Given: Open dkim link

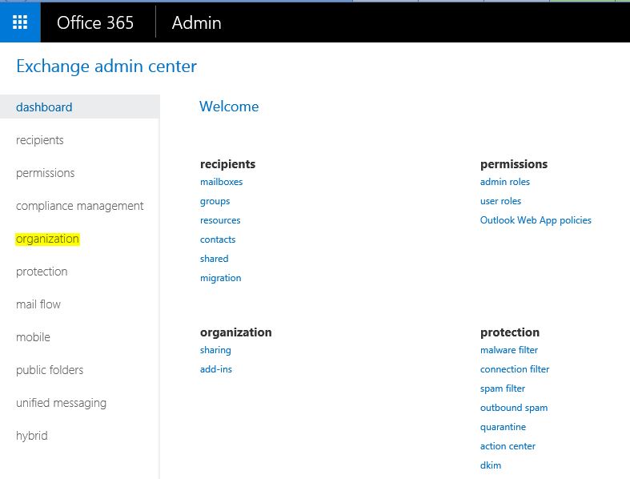Looking at the screenshot, I should click(x=491, y=465).
